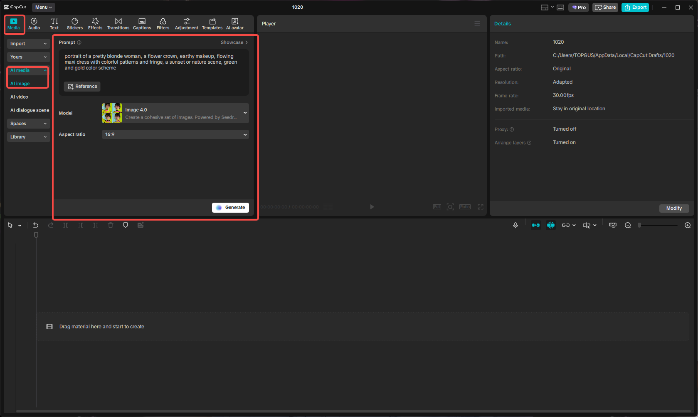Screen dimensions: 698x417
Task: Toggle auto snapping
Action: tap(551, 225)
